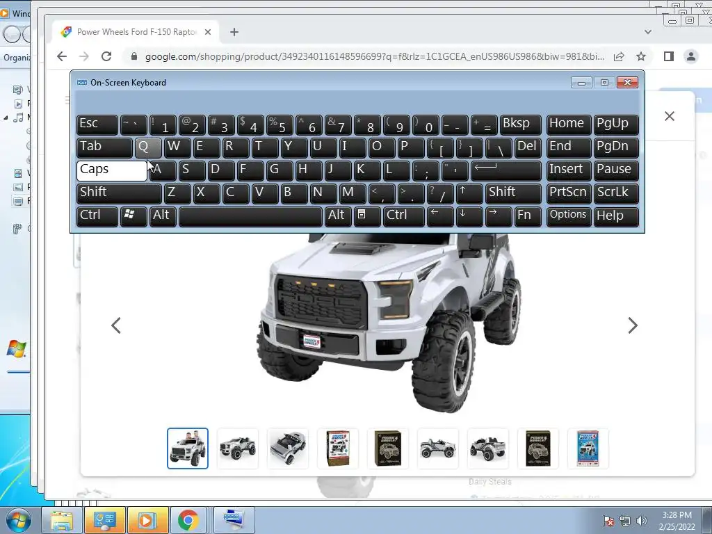Screen dimensions: 712x534
Task: Open On-Screen Keyboard Help
Action: coord(616,217)
